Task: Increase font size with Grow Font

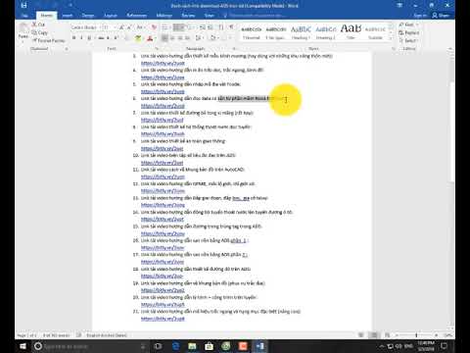Action: (121, 27)
